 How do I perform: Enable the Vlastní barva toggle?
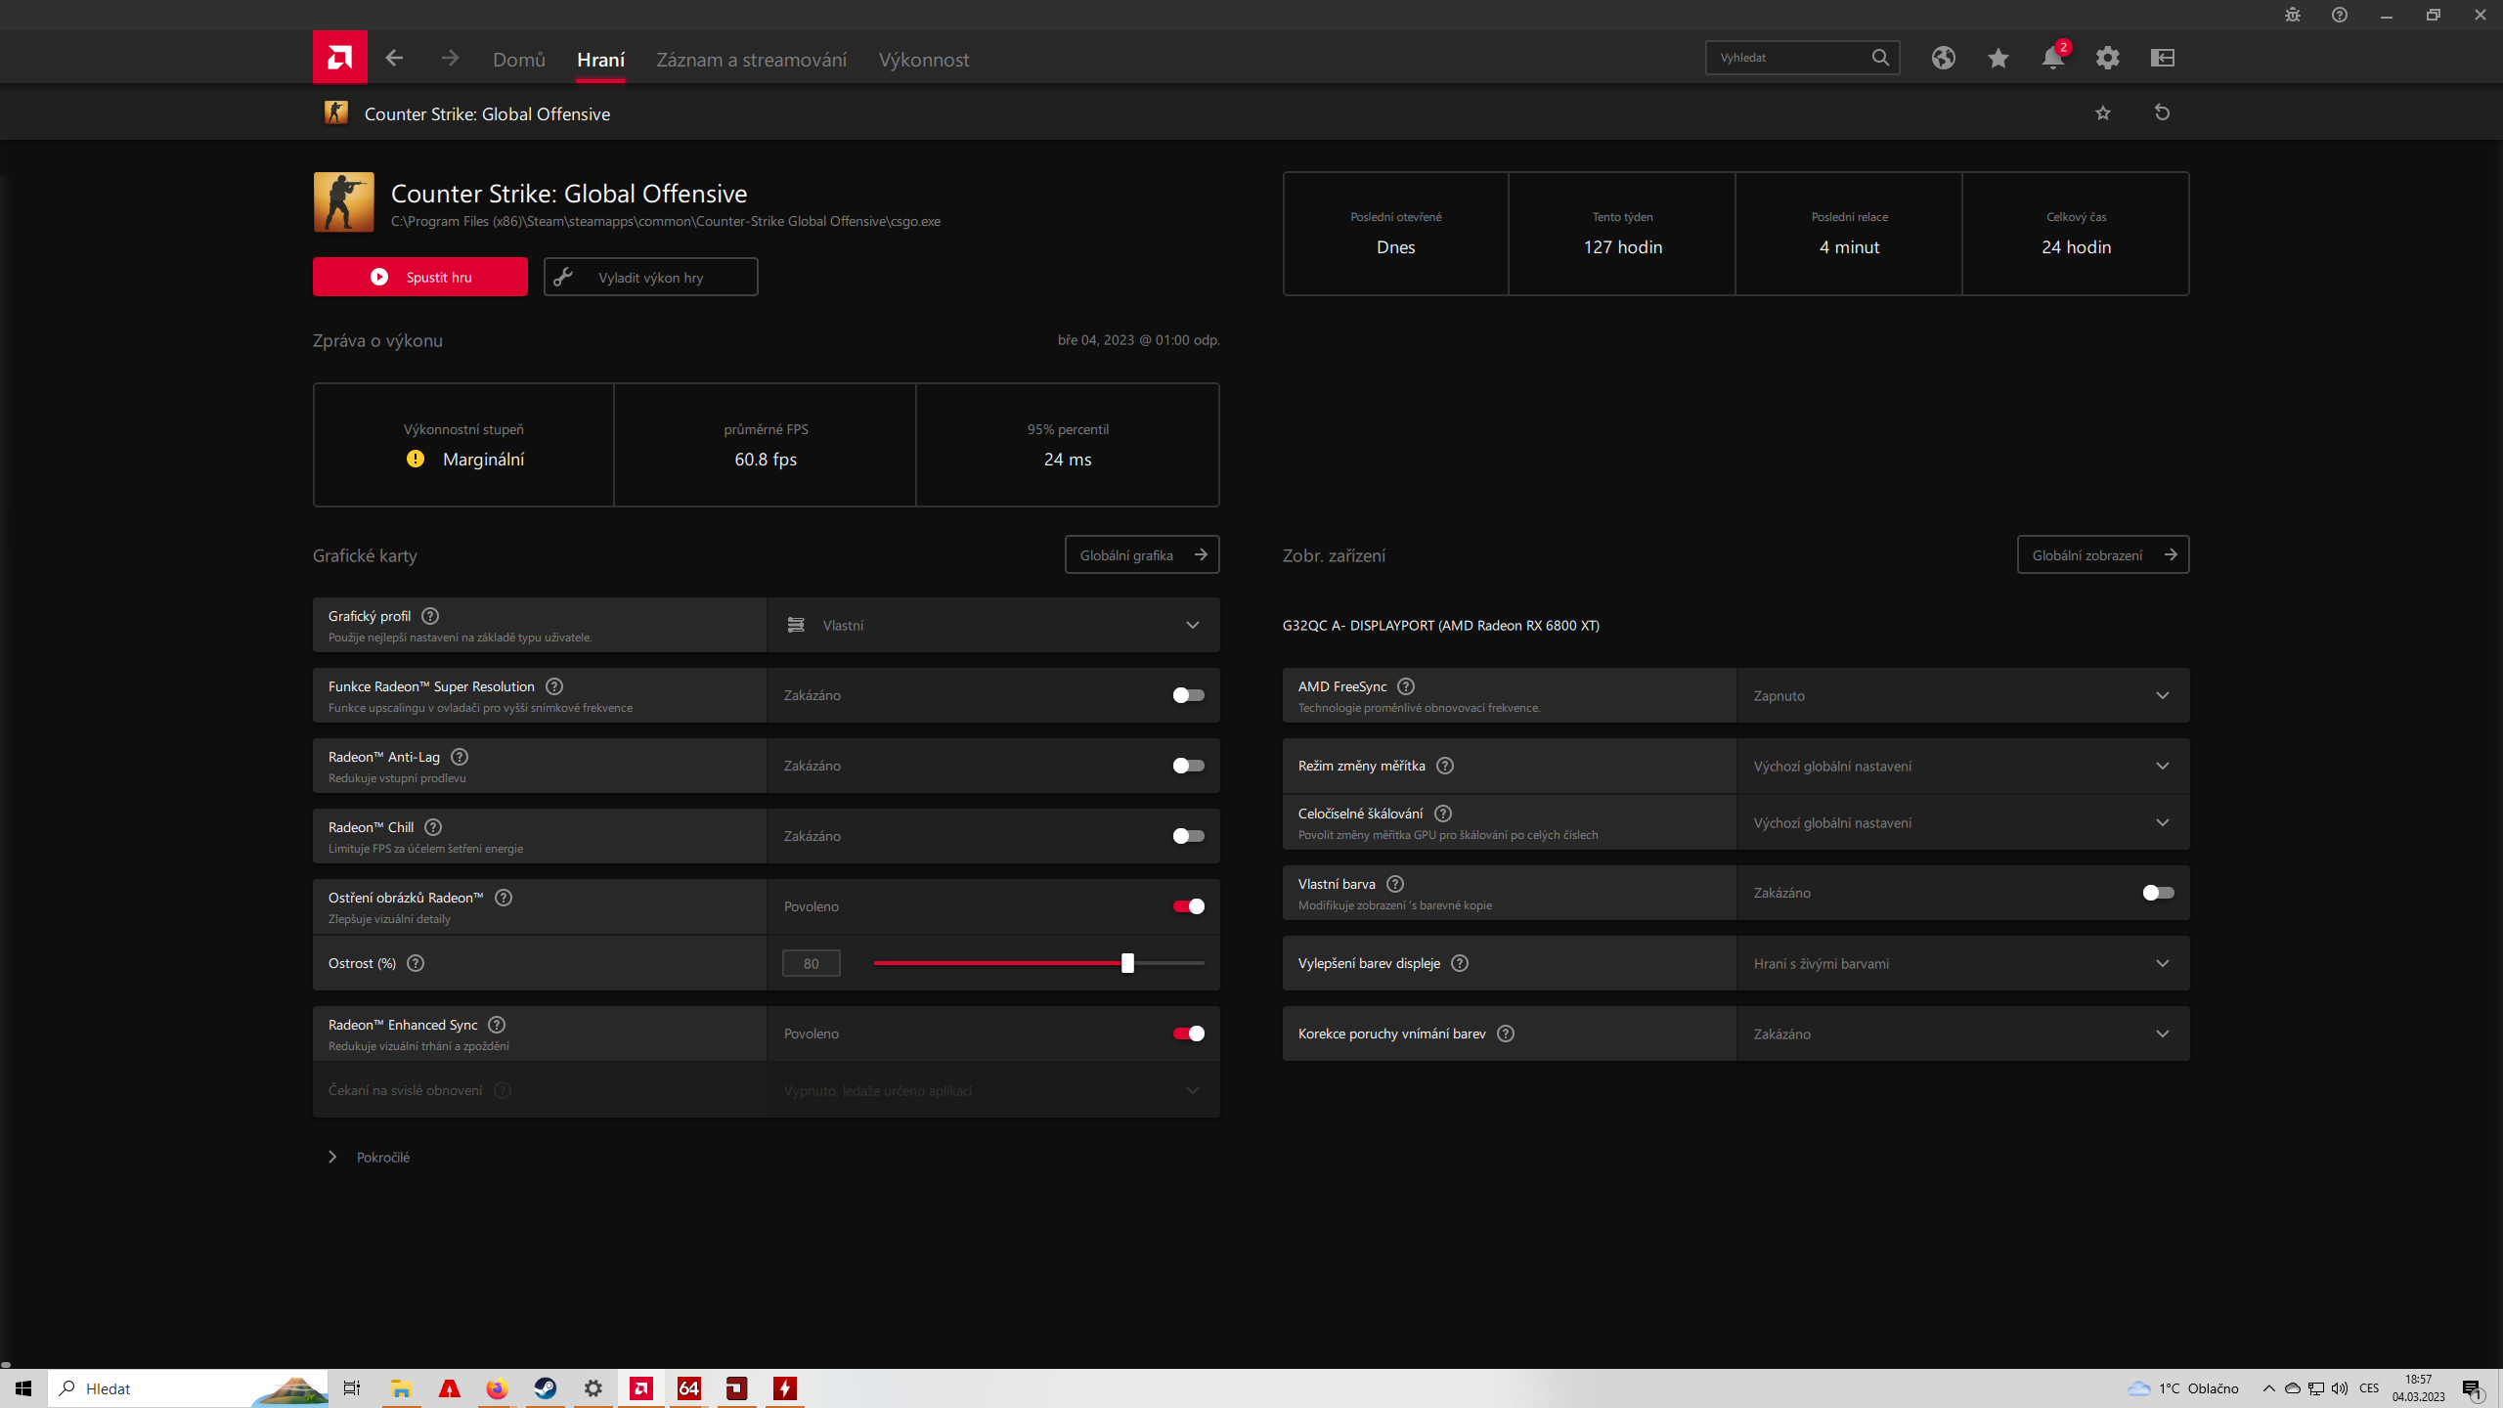2158,893
